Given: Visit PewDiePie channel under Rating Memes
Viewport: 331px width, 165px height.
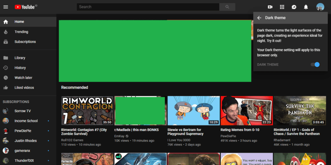Looking at the screenshot, I should click(228, 136).
